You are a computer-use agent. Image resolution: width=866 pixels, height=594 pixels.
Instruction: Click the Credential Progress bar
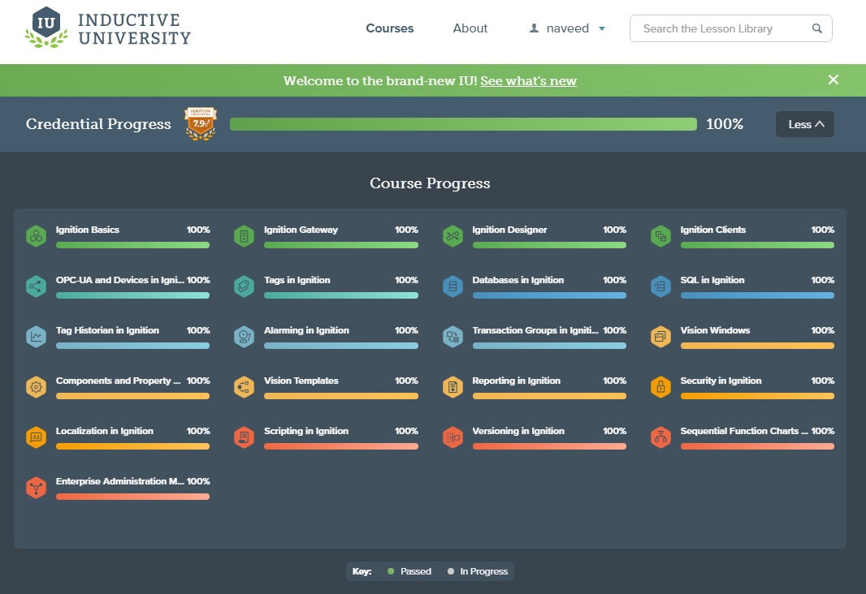point(463,124)
